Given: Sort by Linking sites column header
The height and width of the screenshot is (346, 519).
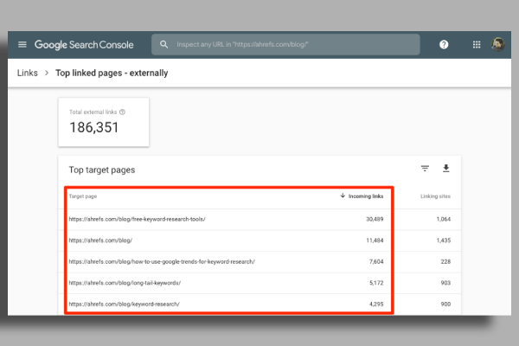Looking at the screenshot, I should click(435, 196).
